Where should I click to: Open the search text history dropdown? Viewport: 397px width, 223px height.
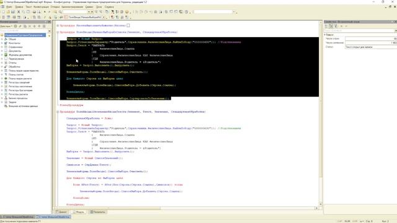click(x=89, y=12)
